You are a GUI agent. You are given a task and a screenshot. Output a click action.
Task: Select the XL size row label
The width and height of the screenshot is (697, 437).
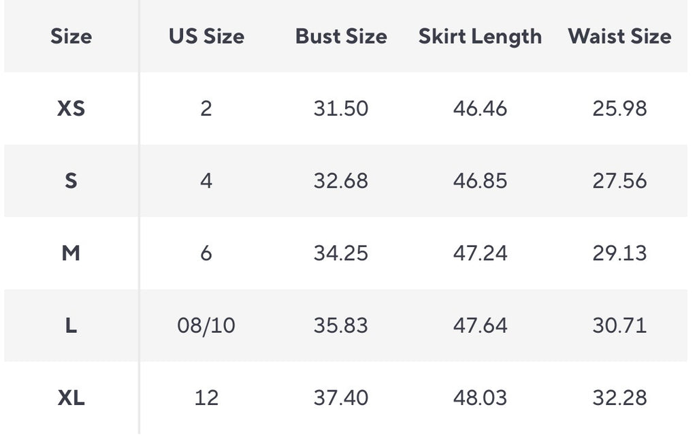click(x=71, y=398)
